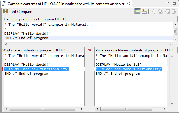Screen dimensions: 179x113
Task: Click the scroll down arrow in Base library pane
Action: [x=175, y=39]
